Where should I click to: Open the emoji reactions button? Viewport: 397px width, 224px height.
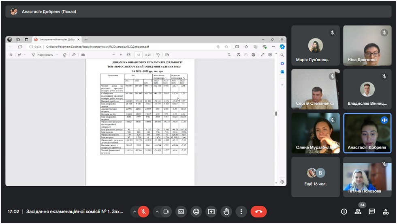196,211
